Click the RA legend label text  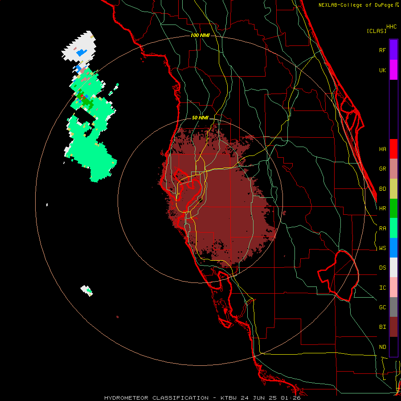pos(382,229)
